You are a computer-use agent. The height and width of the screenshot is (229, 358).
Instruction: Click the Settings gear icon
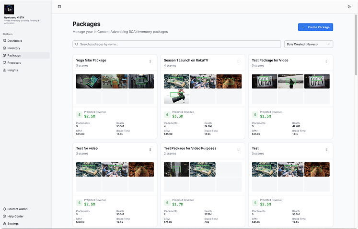point(4,224)
